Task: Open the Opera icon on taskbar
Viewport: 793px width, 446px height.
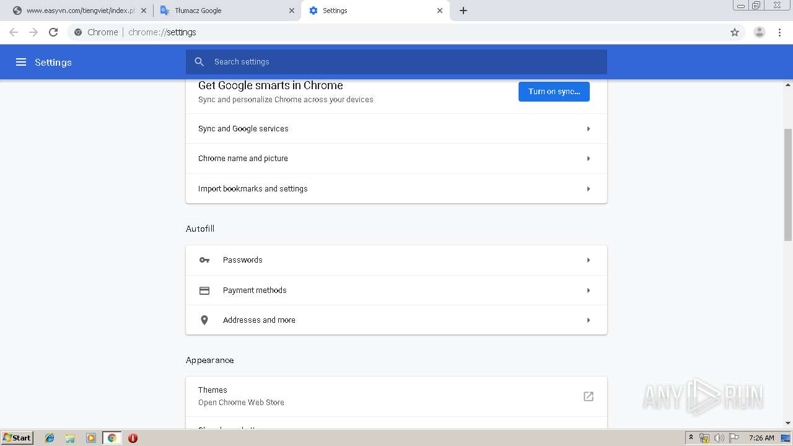Action: (133, 438)
